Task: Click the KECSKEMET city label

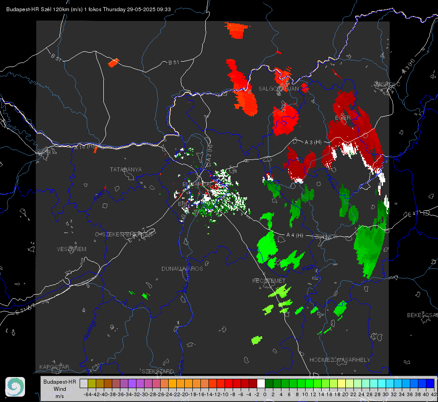Action: (x=269, y=281)
